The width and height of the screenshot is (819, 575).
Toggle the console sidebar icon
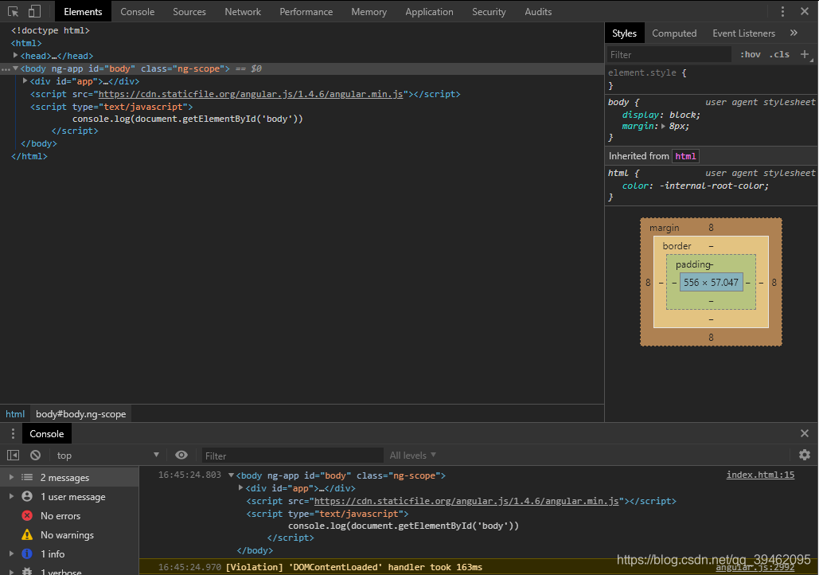coord(13,456)
